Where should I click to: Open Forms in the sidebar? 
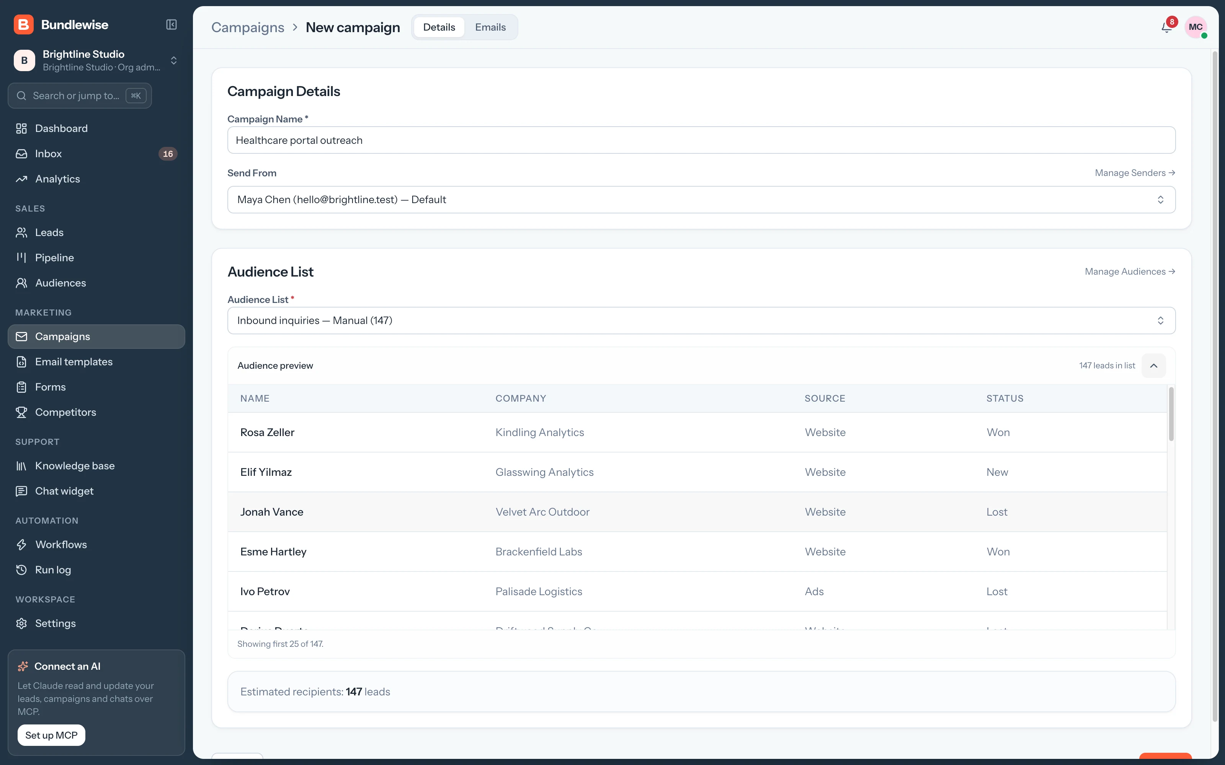96,387
